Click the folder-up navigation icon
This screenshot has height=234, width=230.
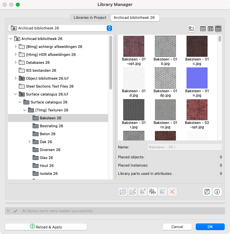tap(191, 29)
